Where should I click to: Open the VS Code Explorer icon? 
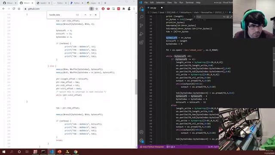(x=141, y=9)
